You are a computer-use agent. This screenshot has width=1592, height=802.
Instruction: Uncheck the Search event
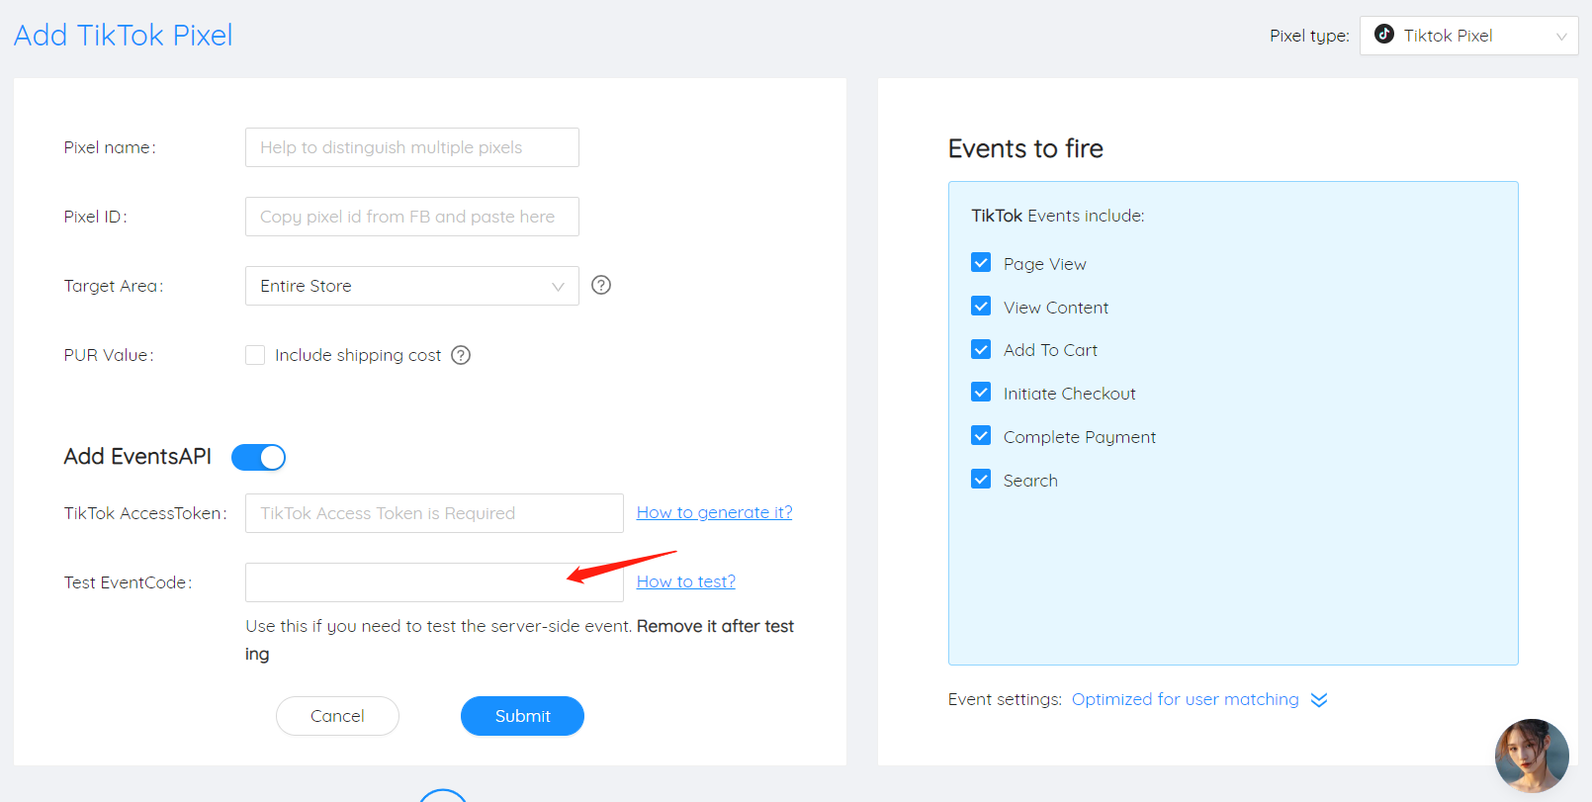pyautogui.click(x=981, y=480)
